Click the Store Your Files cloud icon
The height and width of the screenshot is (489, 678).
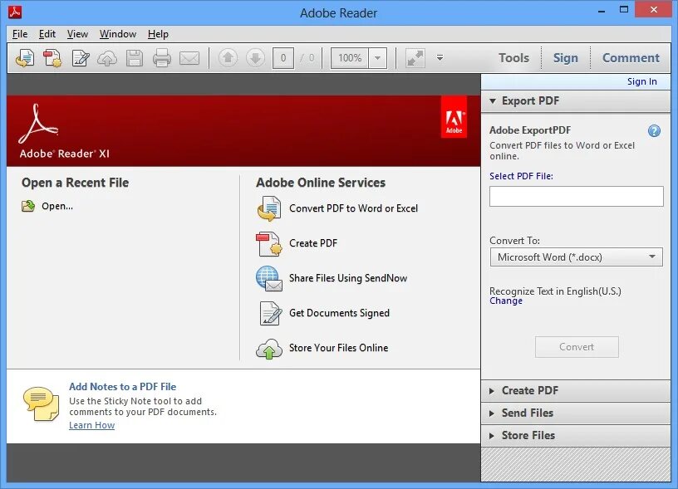coord(269,349)
